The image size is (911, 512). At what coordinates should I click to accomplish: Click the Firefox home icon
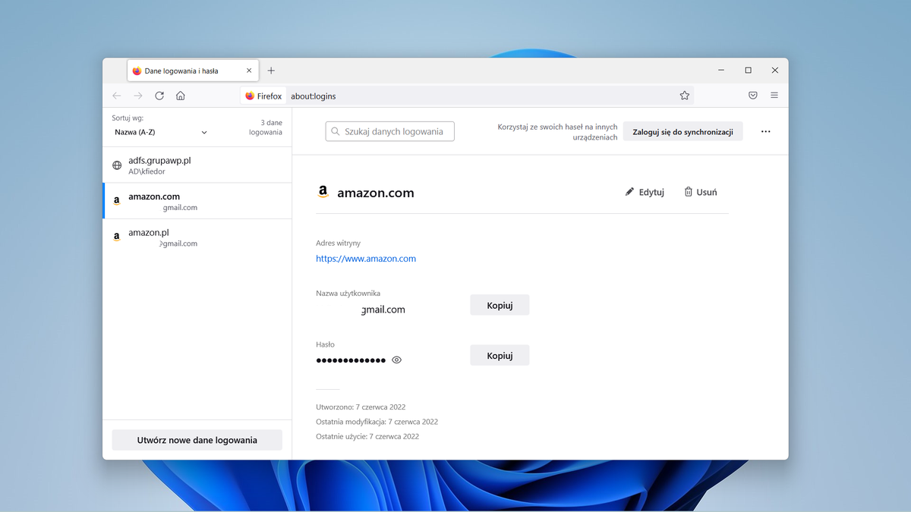pos(180,96)
